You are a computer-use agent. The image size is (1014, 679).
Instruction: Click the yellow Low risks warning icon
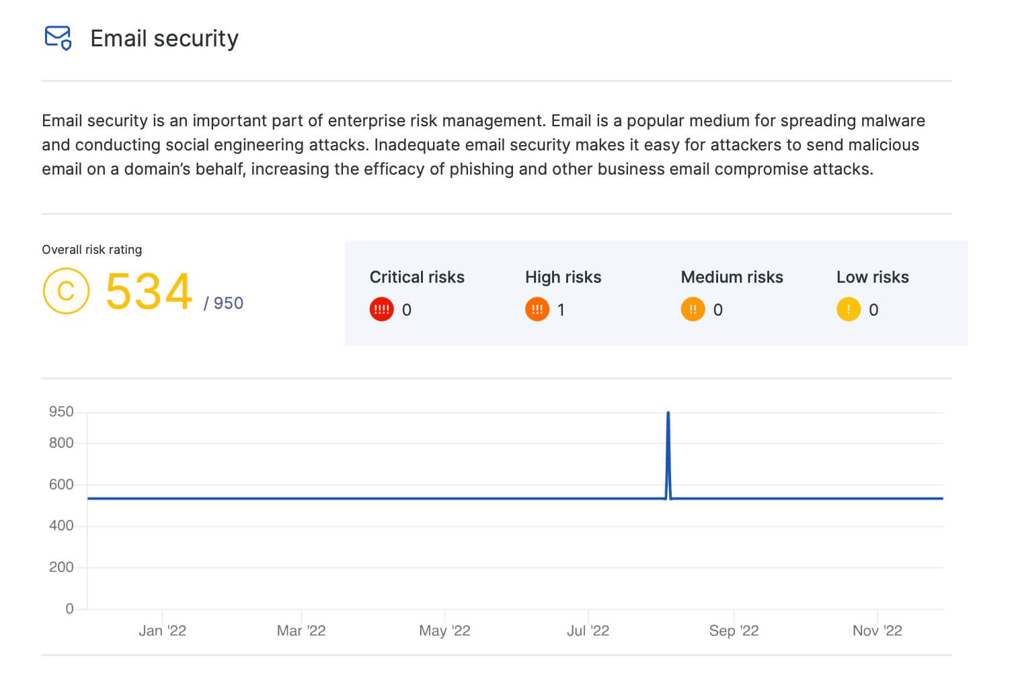pyautogui.click(x=848, y=310)
